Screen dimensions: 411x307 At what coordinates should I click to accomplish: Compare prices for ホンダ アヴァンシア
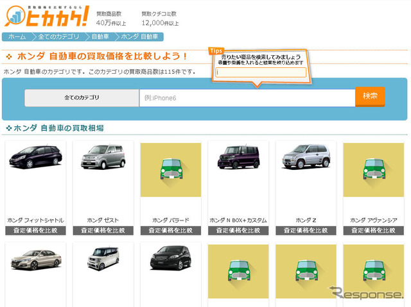coord(374,230)
